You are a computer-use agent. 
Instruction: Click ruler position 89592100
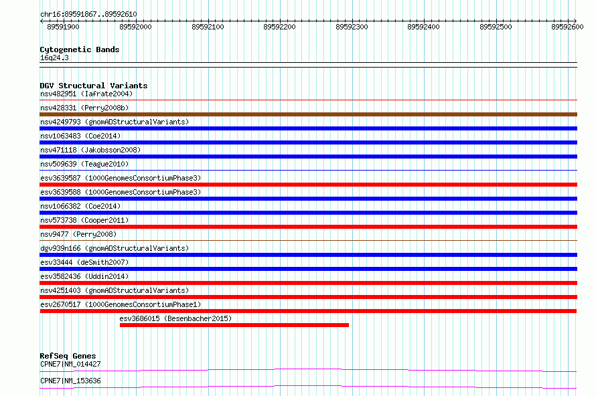tap(208, 27)
